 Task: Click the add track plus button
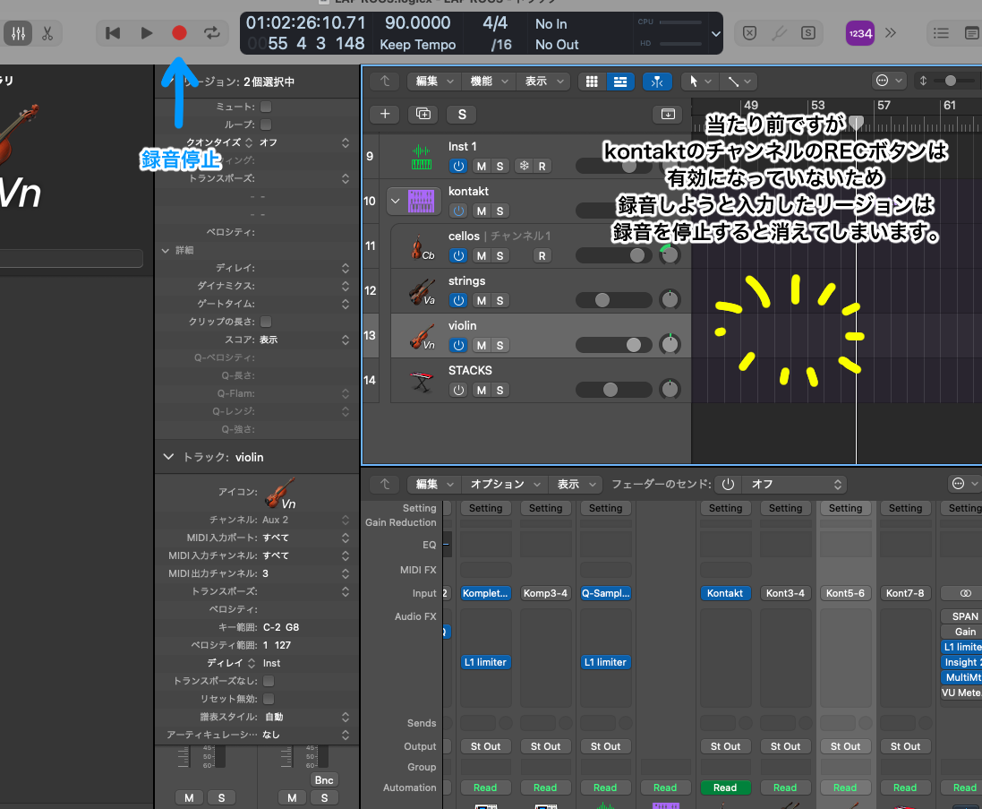385,114
